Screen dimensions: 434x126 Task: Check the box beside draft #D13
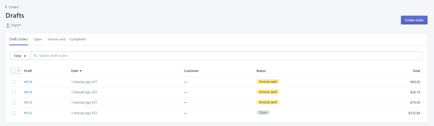[x=14, y=113]
